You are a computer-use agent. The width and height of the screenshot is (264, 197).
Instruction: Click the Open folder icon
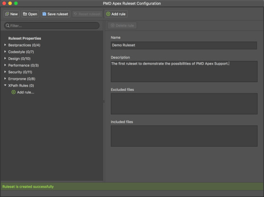(25, 14)
